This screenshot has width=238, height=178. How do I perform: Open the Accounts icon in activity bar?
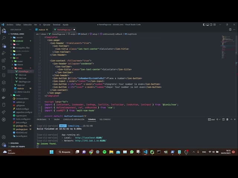(4, 137)
